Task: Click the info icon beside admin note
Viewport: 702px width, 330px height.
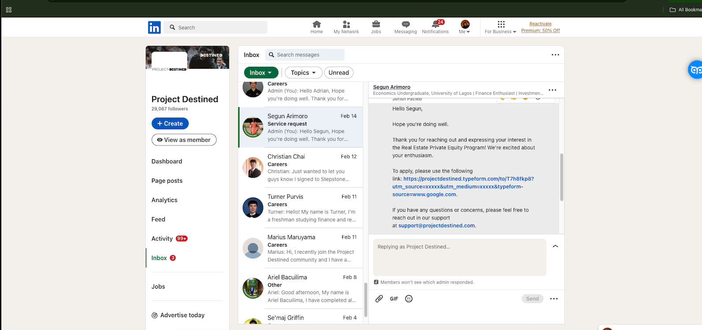Action: point(376,282)
